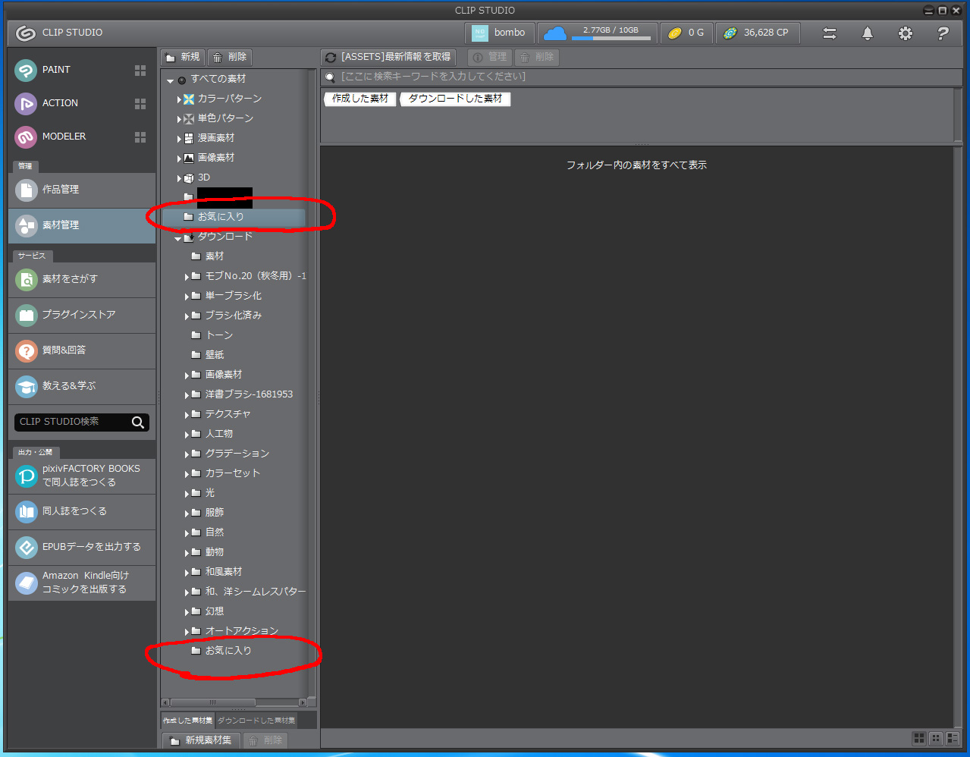Open EPUBデータを出力する export option
Viewport: 970px width, 757px height.
82,547
